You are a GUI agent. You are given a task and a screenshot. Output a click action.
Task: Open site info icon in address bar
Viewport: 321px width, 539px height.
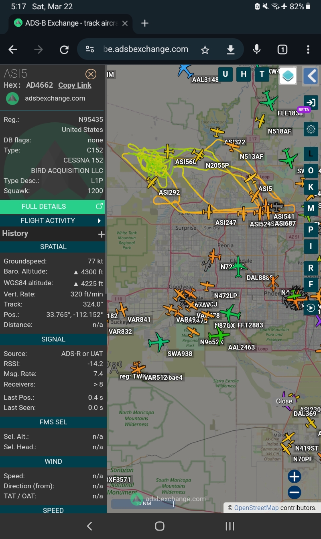(x=90, y=49)
